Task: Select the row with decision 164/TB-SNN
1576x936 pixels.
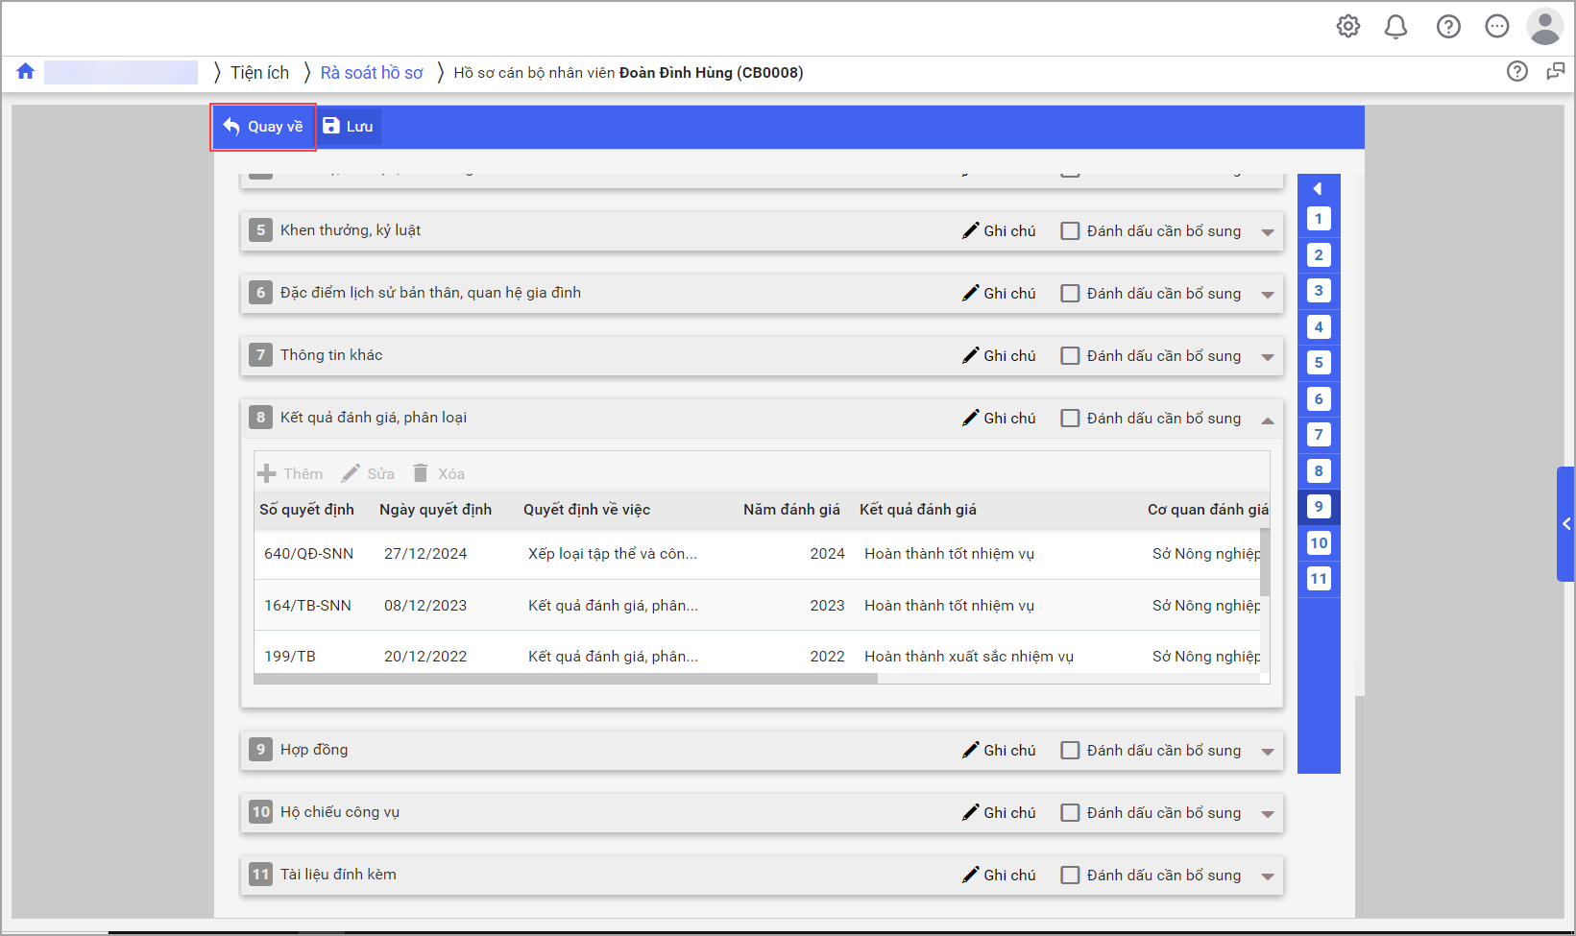Action: pyautogui.click(x=615, y=606)
